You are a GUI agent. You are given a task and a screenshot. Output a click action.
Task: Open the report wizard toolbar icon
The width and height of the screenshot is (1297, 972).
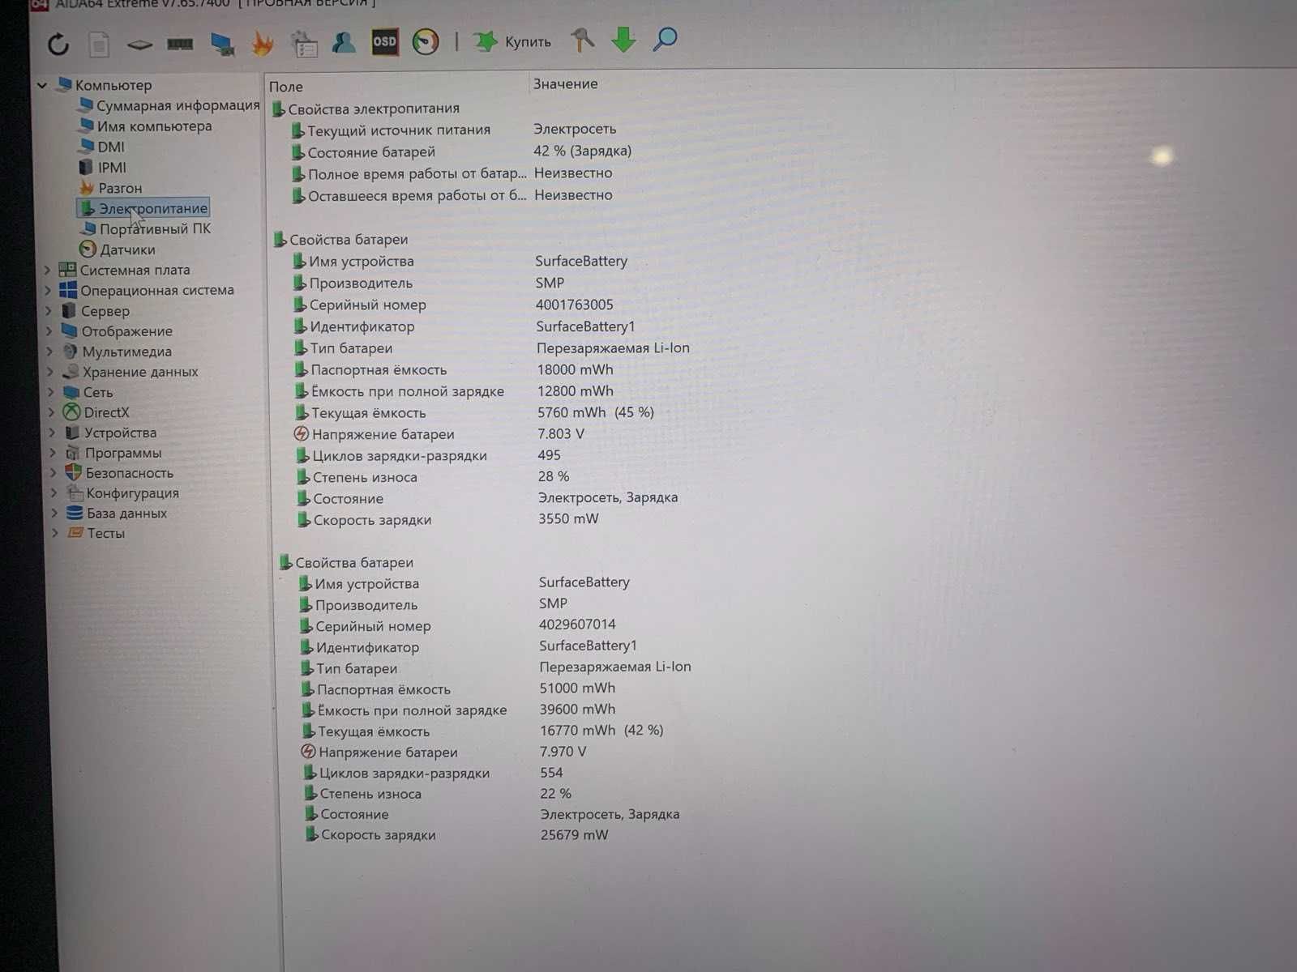click(x=305, y=44)
